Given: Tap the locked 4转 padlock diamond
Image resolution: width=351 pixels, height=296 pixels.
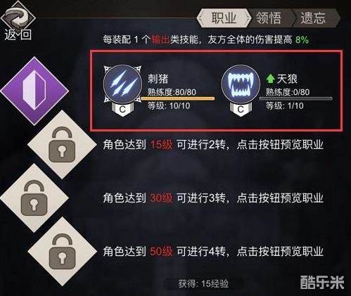Looking at the screenshot, I should click(x=62, y=251).
